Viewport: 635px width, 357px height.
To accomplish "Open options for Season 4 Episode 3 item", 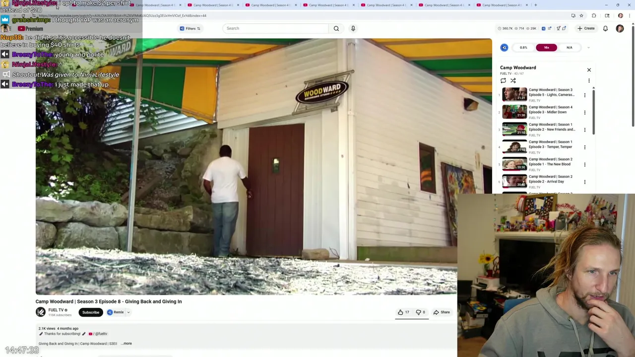I will click(x=584, y=113).
